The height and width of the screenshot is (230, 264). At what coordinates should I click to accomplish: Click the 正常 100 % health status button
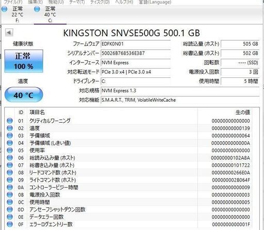tap(24, 61)
